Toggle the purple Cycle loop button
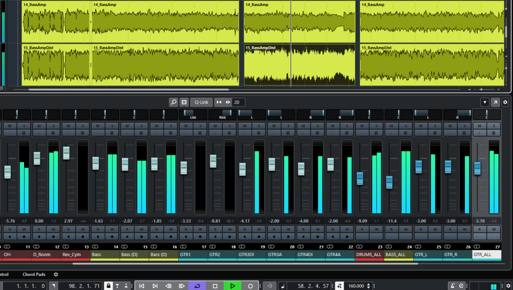513x290 pixels. (x=197, y=285)
